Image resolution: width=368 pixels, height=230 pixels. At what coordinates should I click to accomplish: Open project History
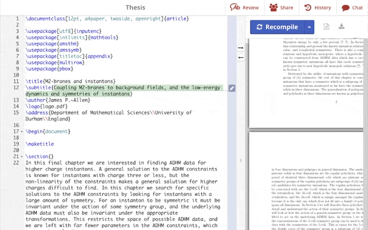pyautogui.click(x=318, y=8)
